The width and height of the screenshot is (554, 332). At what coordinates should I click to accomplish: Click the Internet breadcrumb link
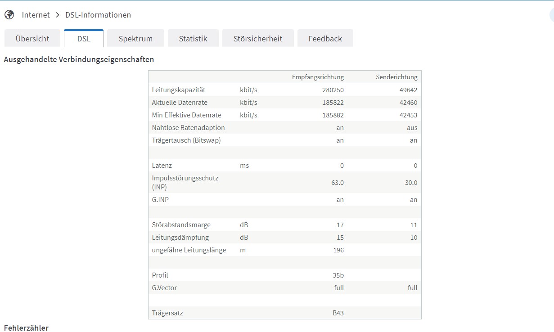click(x=36, y=15)
